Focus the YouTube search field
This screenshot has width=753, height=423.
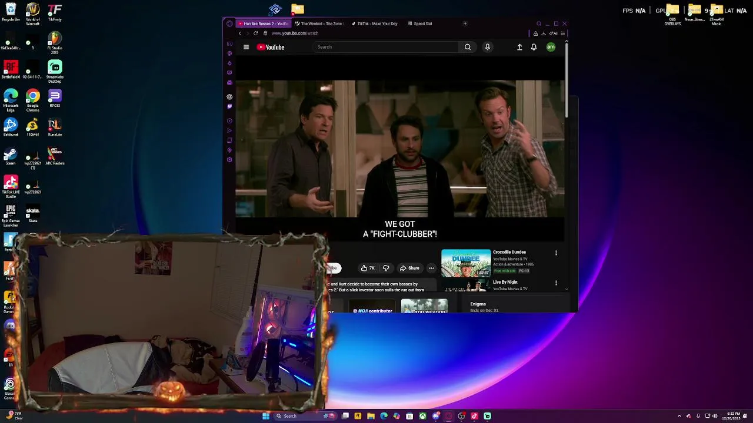click(x=386, y=47)
